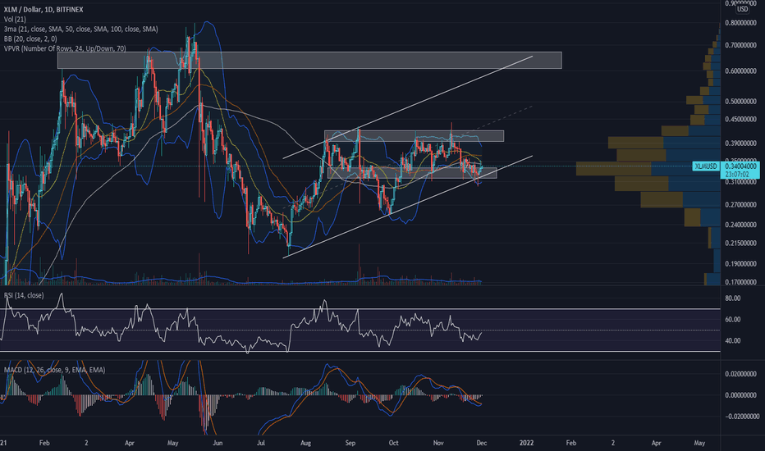
Task: Click the 0.21500000 price axis label
Action: tap(740, 243)
